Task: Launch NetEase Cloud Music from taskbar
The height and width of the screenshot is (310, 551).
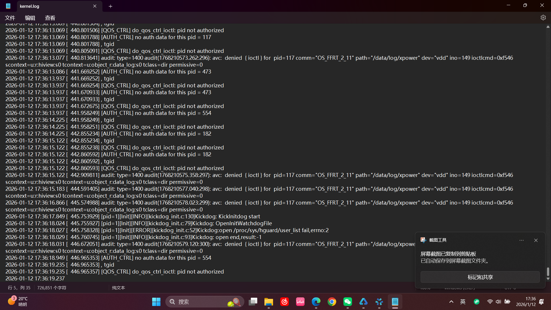Action: pyautogui.click(x=284, y=302)
